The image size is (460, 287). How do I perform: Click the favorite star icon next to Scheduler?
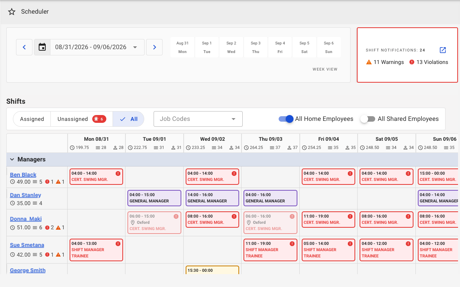pyautogui.click(x=12, y=12)
